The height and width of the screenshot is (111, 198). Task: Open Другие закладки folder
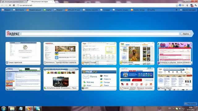click(x=188, y=10)
